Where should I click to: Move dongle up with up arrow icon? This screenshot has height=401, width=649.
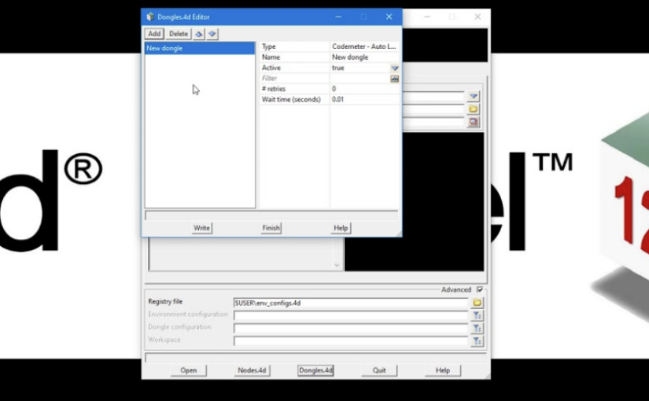point(199,34)
